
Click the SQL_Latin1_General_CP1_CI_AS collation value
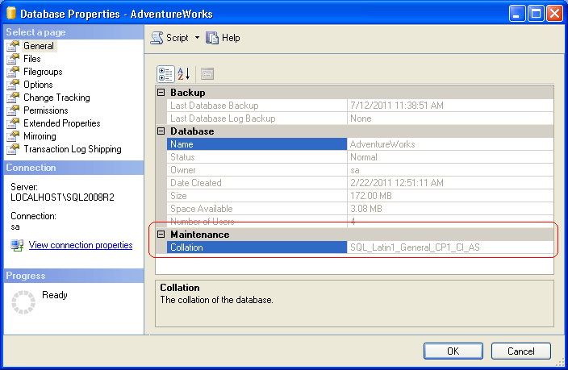pos(415,247)
